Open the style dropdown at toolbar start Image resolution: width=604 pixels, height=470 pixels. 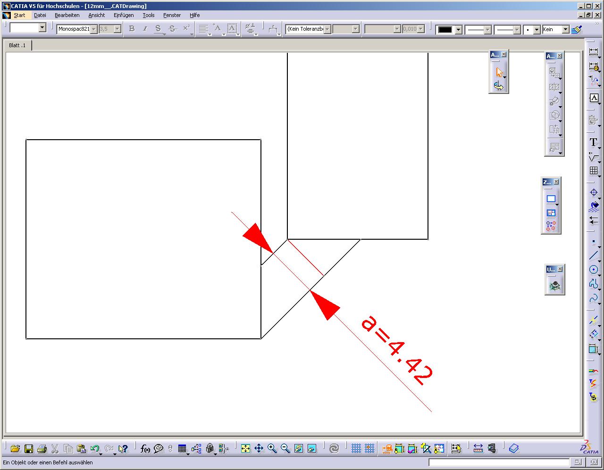pos(42,28)
